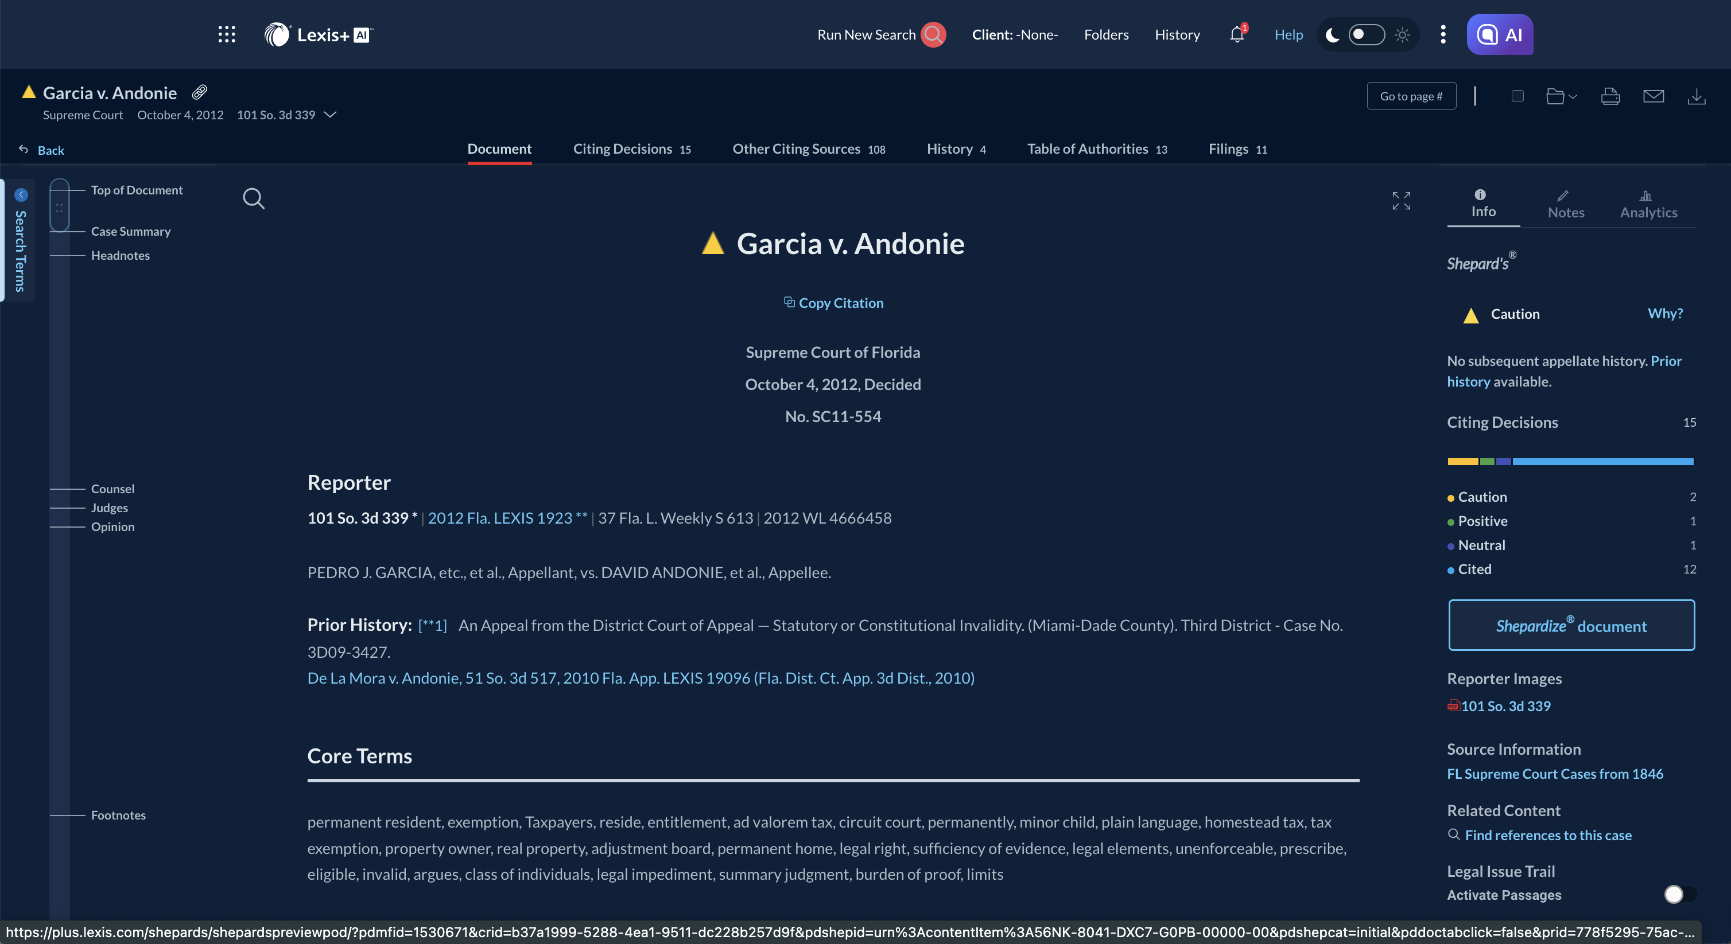
Task: Jump to Judges in outline
Action: 109,508
